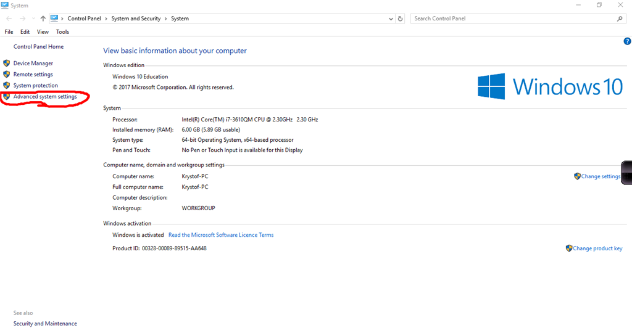632x336 pixels.
Task: Open the File menu
Action: pyautogui.click(x=9, y=32)
